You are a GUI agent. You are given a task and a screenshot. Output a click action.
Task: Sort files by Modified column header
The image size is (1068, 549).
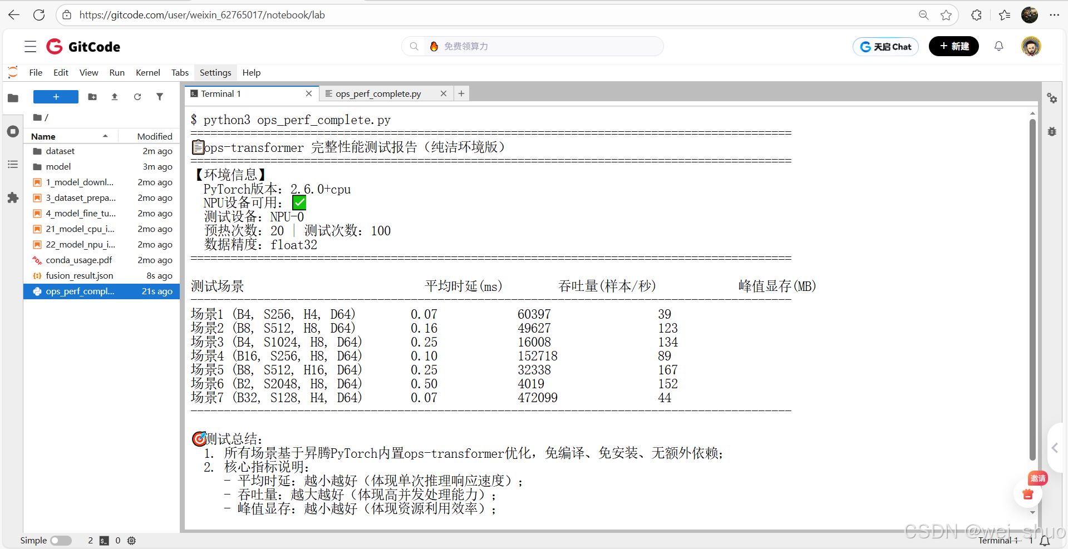149,136
